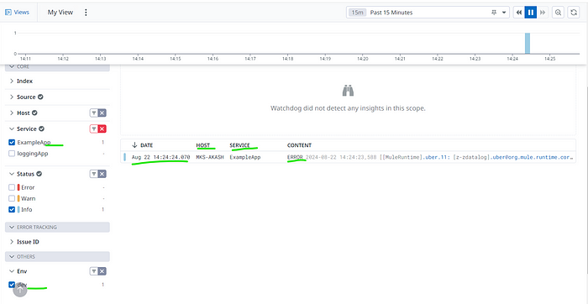Uncheck the dev environment checkbox
The height and width of the screenshot is (304, 588).
pyautogui.click(x=12, y=285)
